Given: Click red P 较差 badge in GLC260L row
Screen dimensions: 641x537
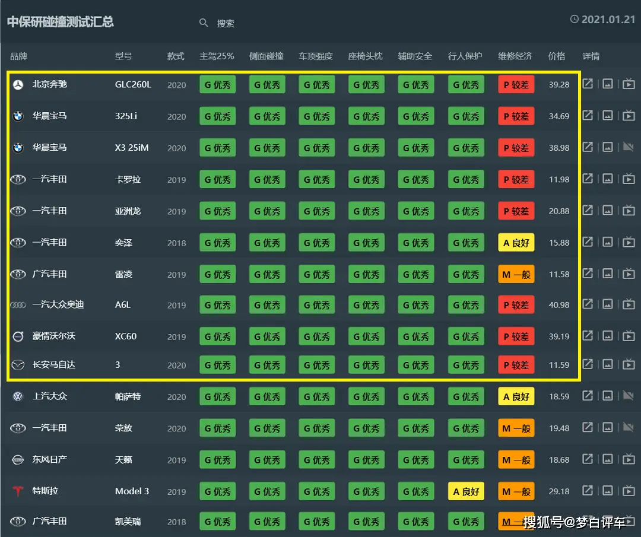Looking at the screenshot, I should point(516,85).
